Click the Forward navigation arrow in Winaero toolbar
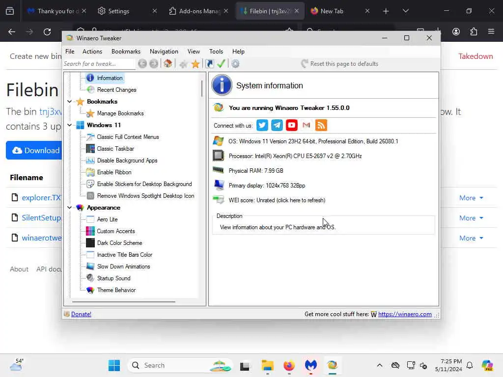Screen dimensions: 503x377 click(x=154, y=64)
